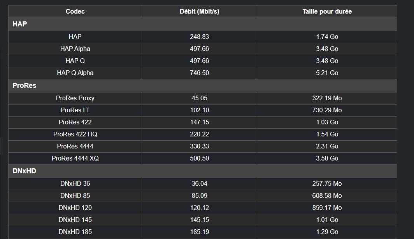The image size is (414, 239).
Task: Select the ProRes Proxy codec cell
Action: [75, 98]
